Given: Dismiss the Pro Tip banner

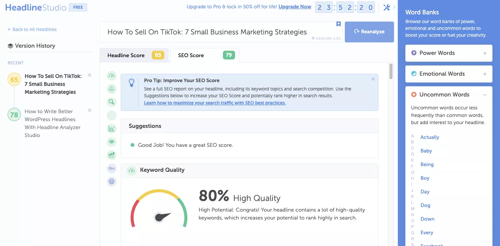Looking at the screenshot, I should click(373, 79).
